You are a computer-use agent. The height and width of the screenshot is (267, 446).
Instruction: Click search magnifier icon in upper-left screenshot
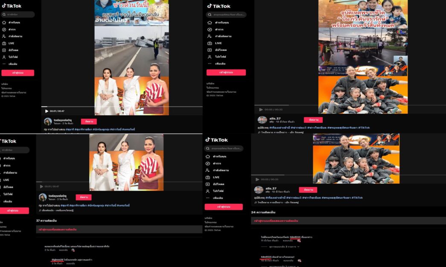(x=4, y=14)
